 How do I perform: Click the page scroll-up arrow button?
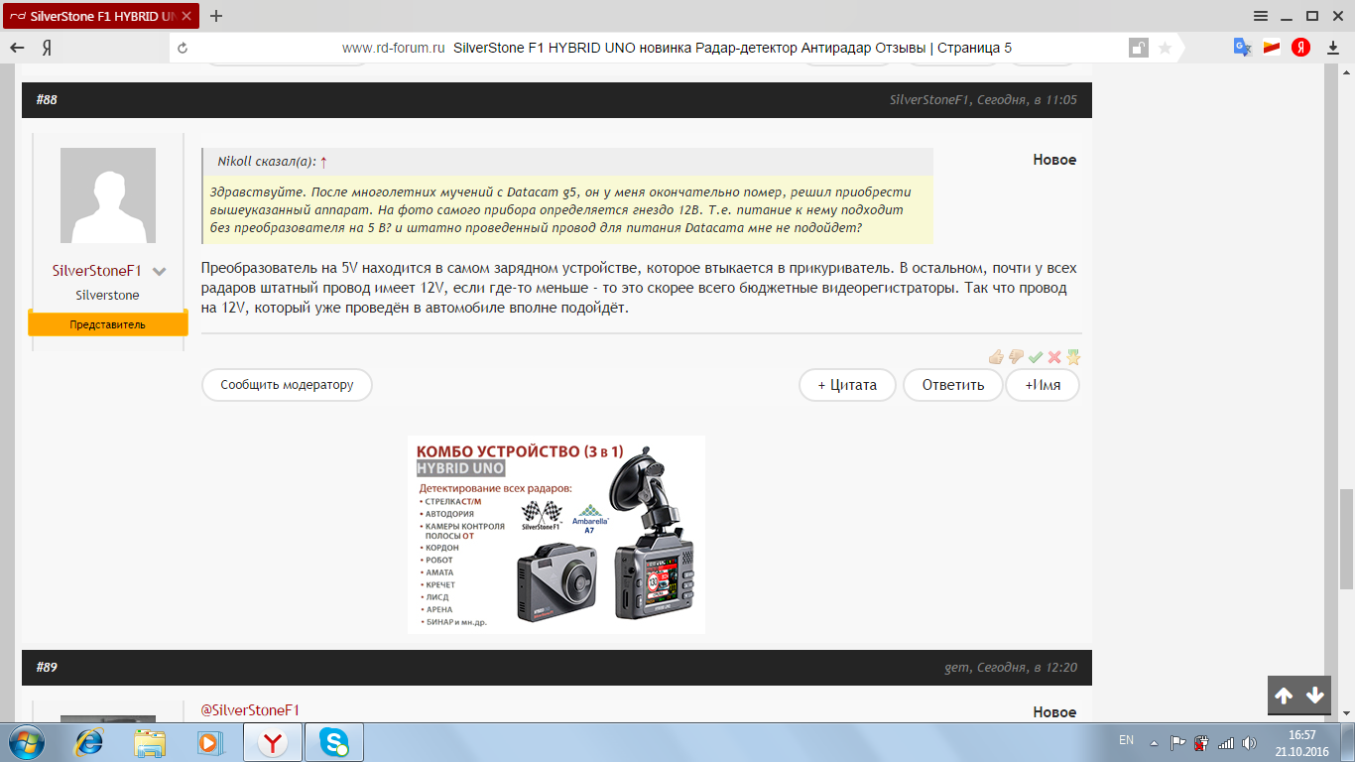click(1284, 696)
